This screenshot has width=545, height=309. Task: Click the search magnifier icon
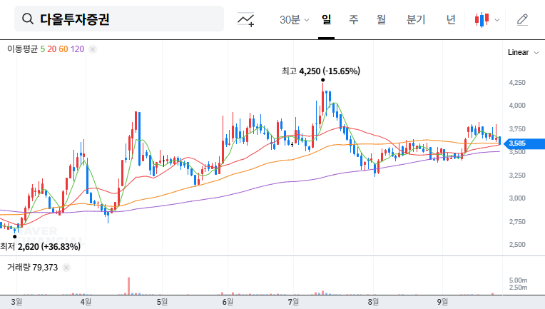pyautogui.click(x=28, y=19)
